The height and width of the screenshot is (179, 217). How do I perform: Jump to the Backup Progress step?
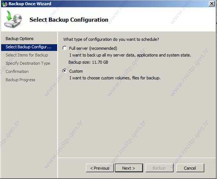(x=20, y=80)
